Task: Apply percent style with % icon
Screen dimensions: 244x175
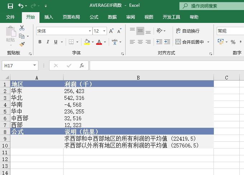Action: 233,42
